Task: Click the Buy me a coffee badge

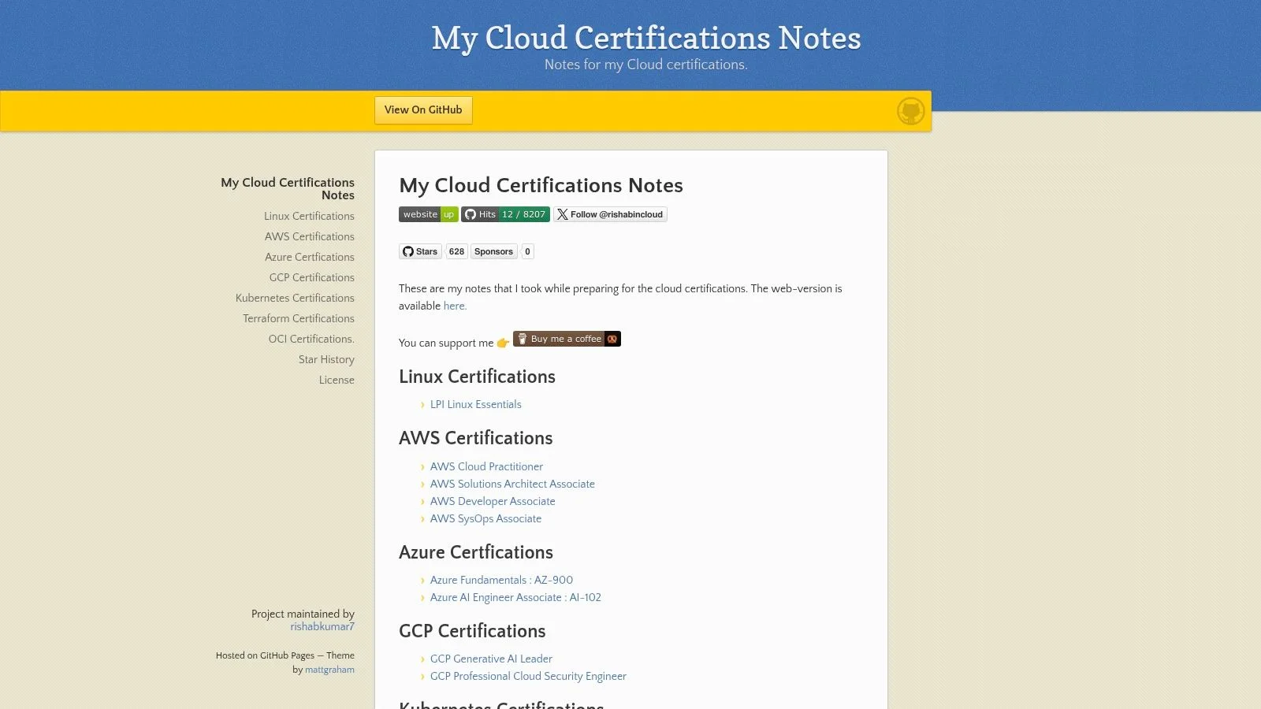Action: 567,339
